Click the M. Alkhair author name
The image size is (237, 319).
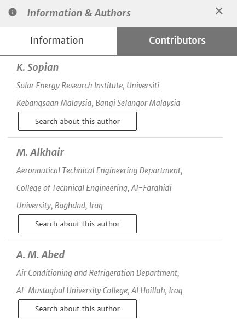[x=40, y=152]
